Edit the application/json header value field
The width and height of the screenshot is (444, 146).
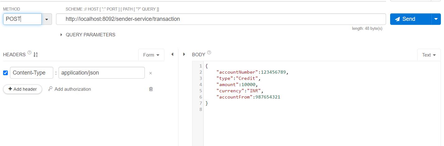102,73
